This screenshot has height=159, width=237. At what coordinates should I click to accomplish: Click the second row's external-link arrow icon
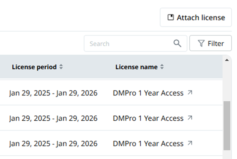coord(190,118)
